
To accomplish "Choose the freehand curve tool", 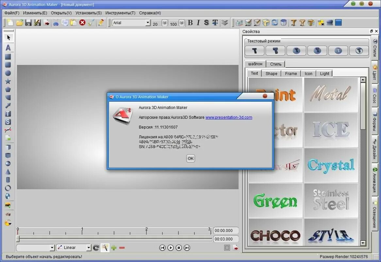I will pyautogui.click(x=8, y=130).
